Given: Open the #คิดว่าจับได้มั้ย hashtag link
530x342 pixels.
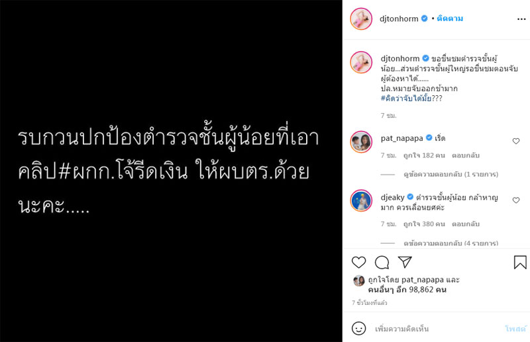Looking at the screenshot, I should (406, 99).
